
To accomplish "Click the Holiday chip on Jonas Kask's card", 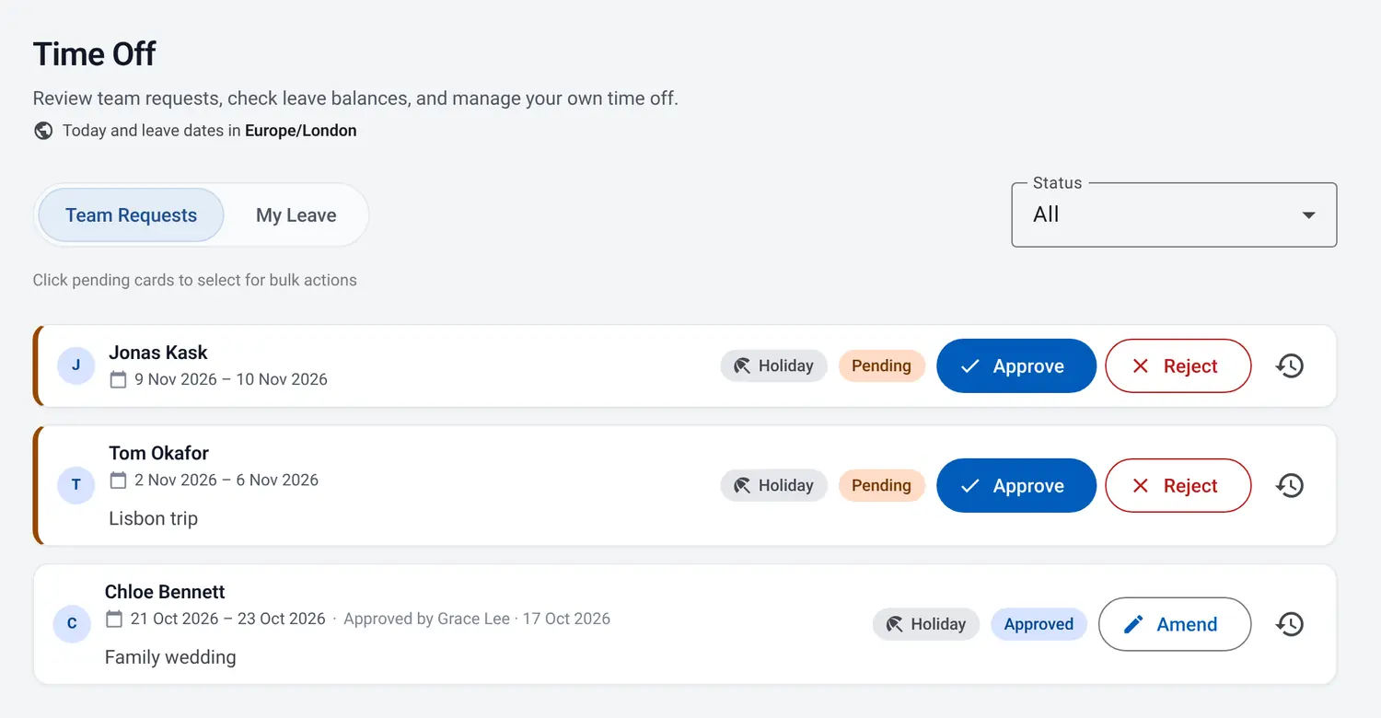I will [773, 365].
